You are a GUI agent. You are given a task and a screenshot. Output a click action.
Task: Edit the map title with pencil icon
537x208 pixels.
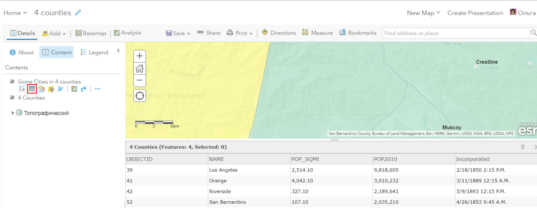coord(78,13)
